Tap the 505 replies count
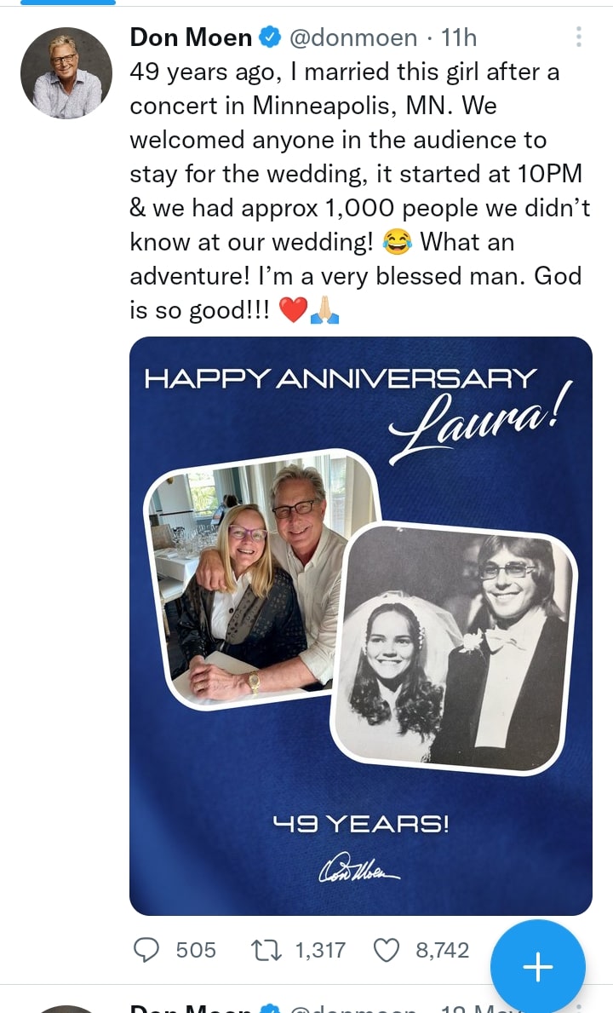 click(x=196, y=949)
